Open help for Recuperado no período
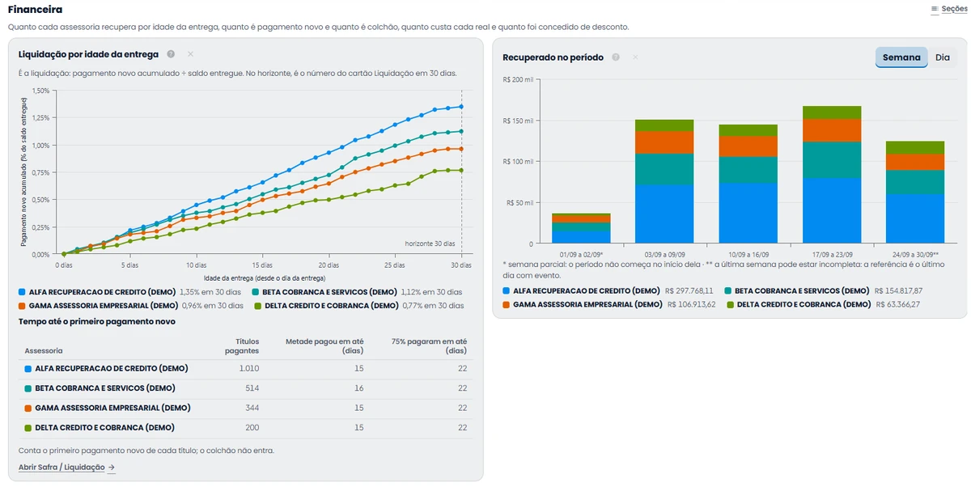Screen dimensions: 971x487 point(616,57)
